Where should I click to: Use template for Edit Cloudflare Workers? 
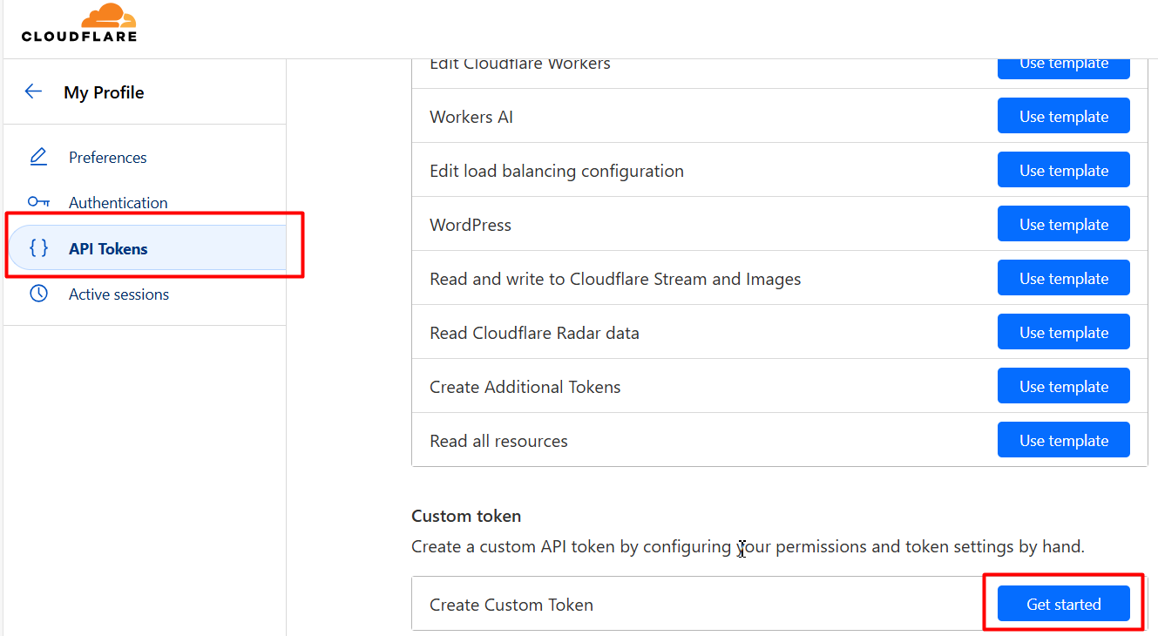pos(1064,64)
